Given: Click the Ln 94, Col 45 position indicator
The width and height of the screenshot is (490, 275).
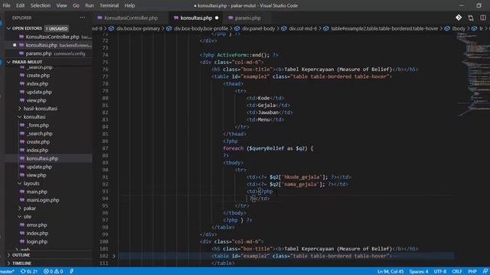Looking at the screenshot, I should pyautogui.click(x=390, y=271).
